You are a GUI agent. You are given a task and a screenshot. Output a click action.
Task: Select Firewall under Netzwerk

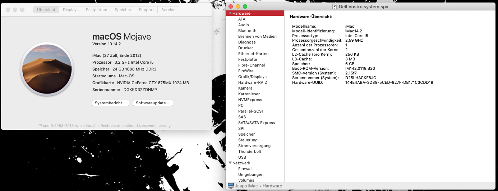coord(255,169)
